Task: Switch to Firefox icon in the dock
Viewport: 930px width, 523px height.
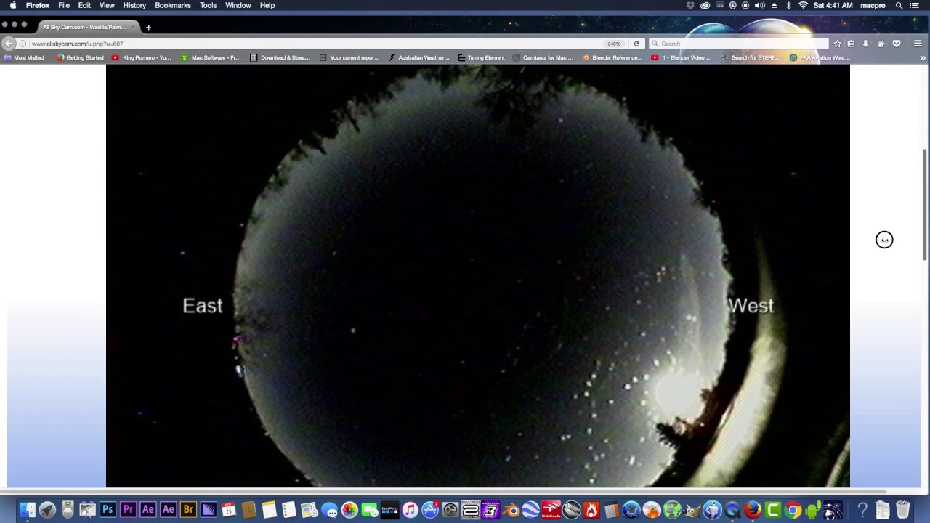Action: [752, 510]
